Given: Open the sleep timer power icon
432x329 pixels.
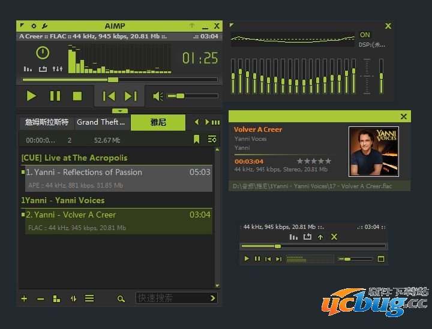Looking at the screenshot, I should point(42,53).
